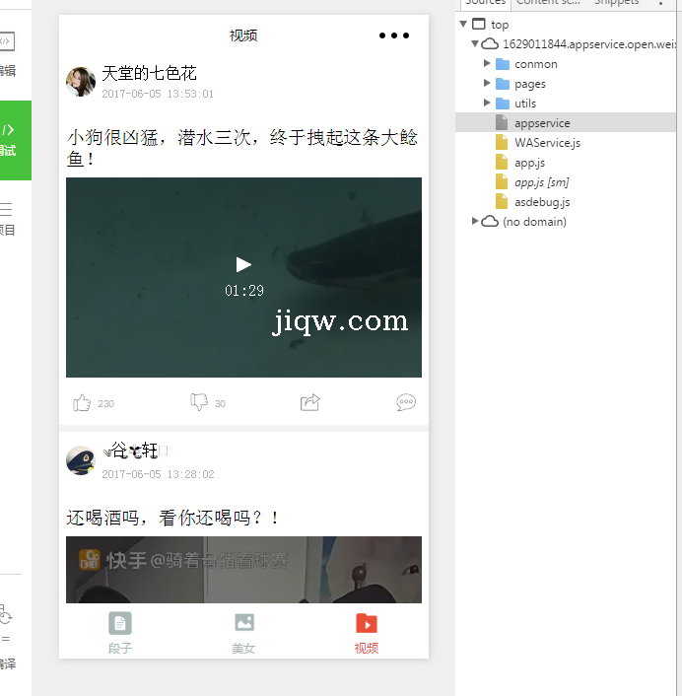
Task: Play the sea fish video
Action: tap(243, 264)
